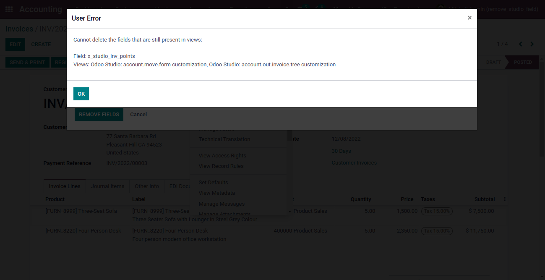Screen dimensions: 545x280
Task: Open the Accounting app title
Action: [x=41, y=9]
